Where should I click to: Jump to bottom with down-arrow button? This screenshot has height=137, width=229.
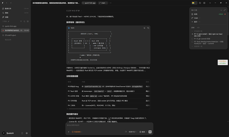109,119
